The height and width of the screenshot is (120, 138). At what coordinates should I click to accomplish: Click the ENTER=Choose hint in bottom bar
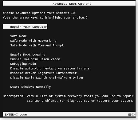tap(16, 114)
